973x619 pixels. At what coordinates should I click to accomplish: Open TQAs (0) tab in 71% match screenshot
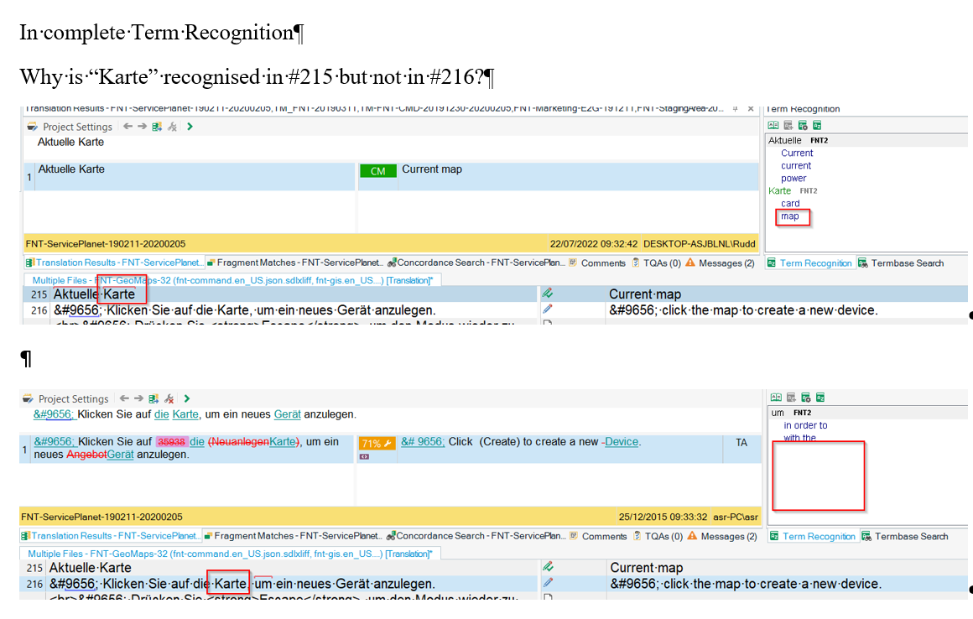click(658, 536)
